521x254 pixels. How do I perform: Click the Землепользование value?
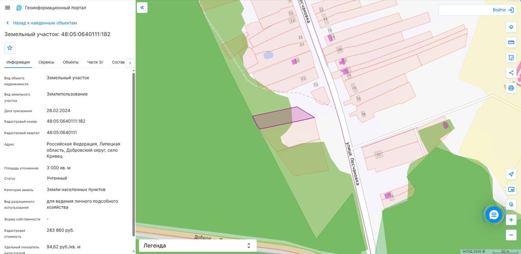click(x=67, y=94)
